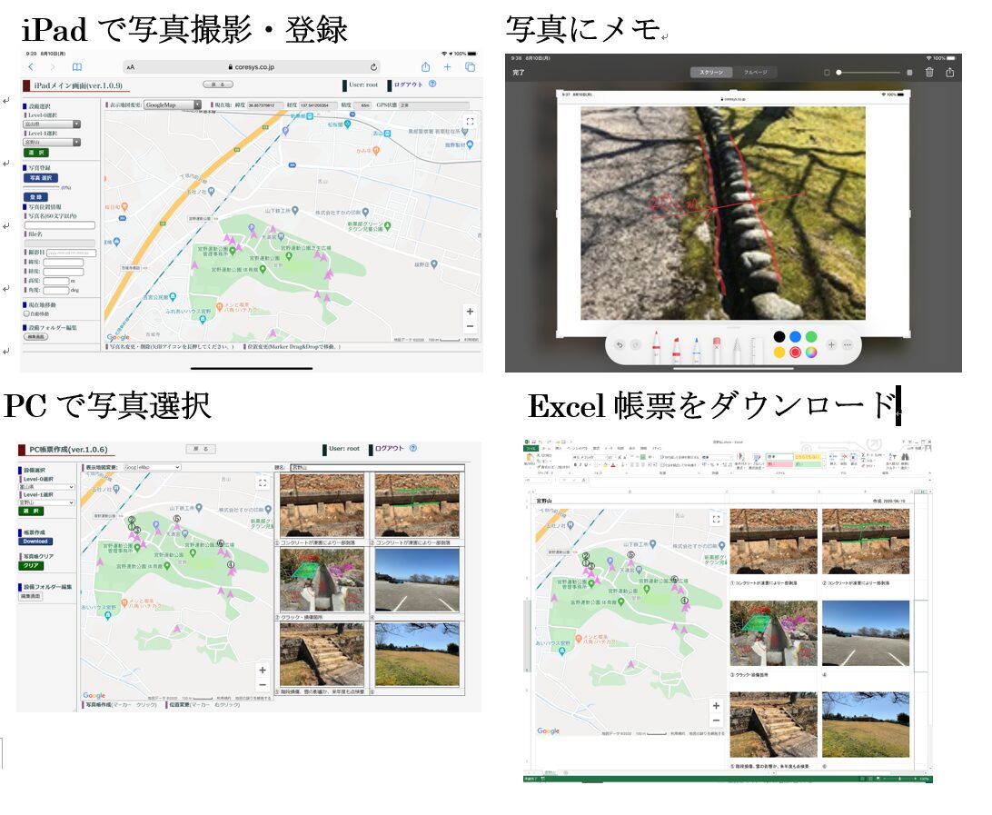This screenshot has width=992, height=815.
Task: Select the red marker pen markup tool
Action: click(656, 346)
